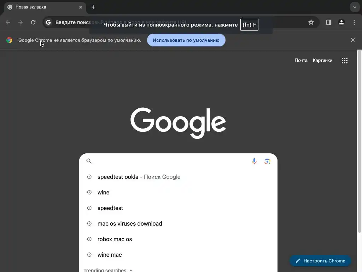This screenshot has width=362, height=272.
Task: Click the Chrome logo in infobar
Action: [9, 40]
